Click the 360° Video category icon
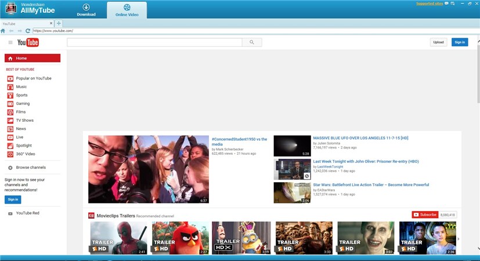Image resolution: width=480 pixels, height=261 pixels. [x=10, y=154]
